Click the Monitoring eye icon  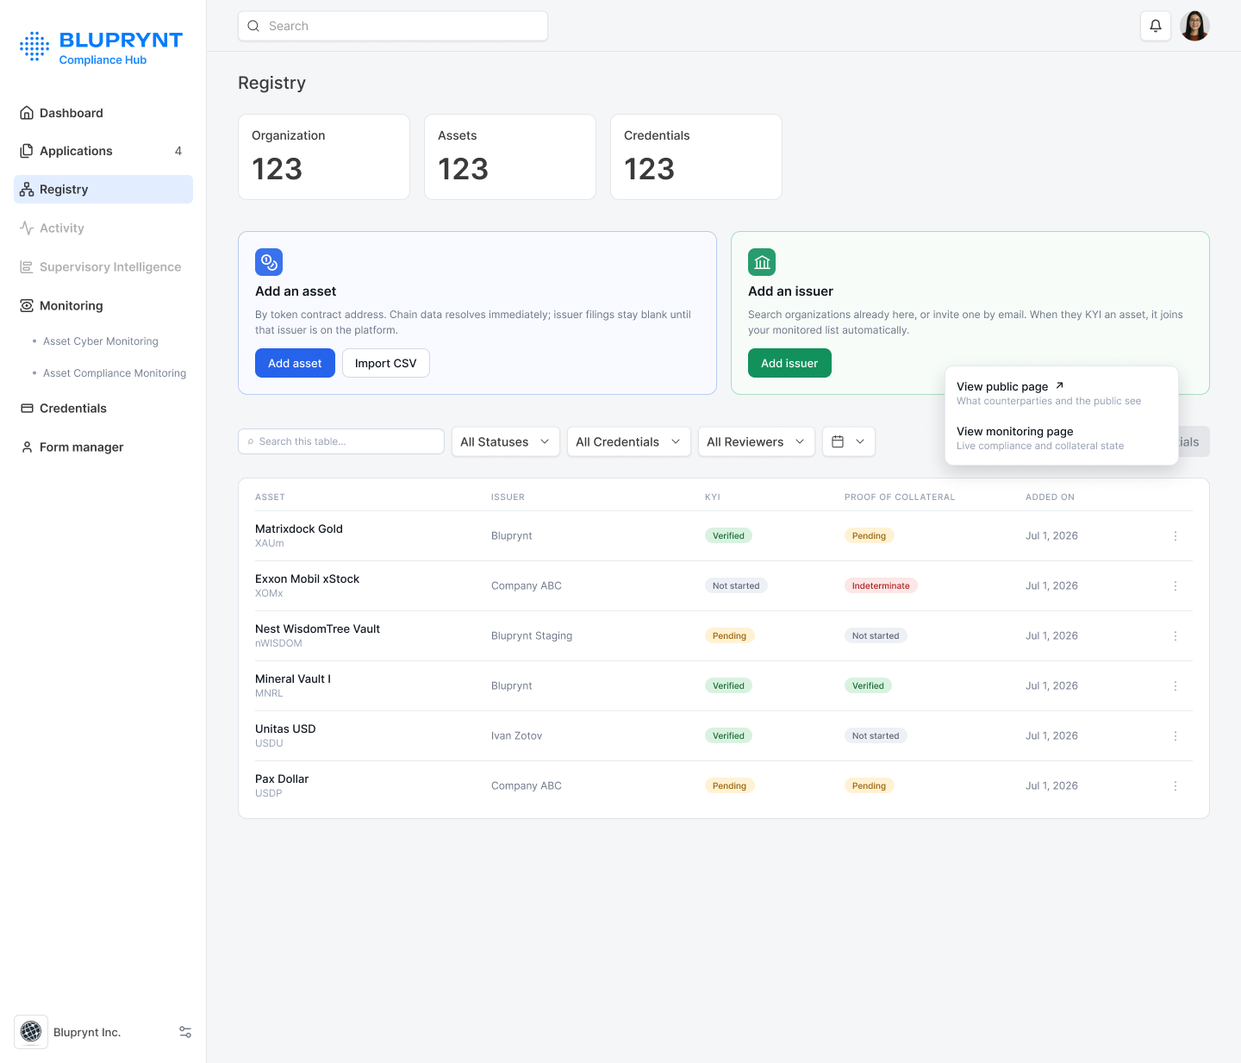[27, 306]
